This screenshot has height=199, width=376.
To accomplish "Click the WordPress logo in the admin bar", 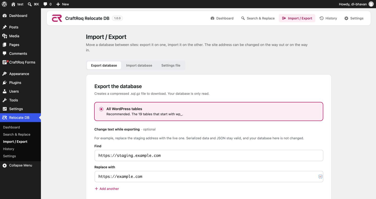I will click(4, 4).
